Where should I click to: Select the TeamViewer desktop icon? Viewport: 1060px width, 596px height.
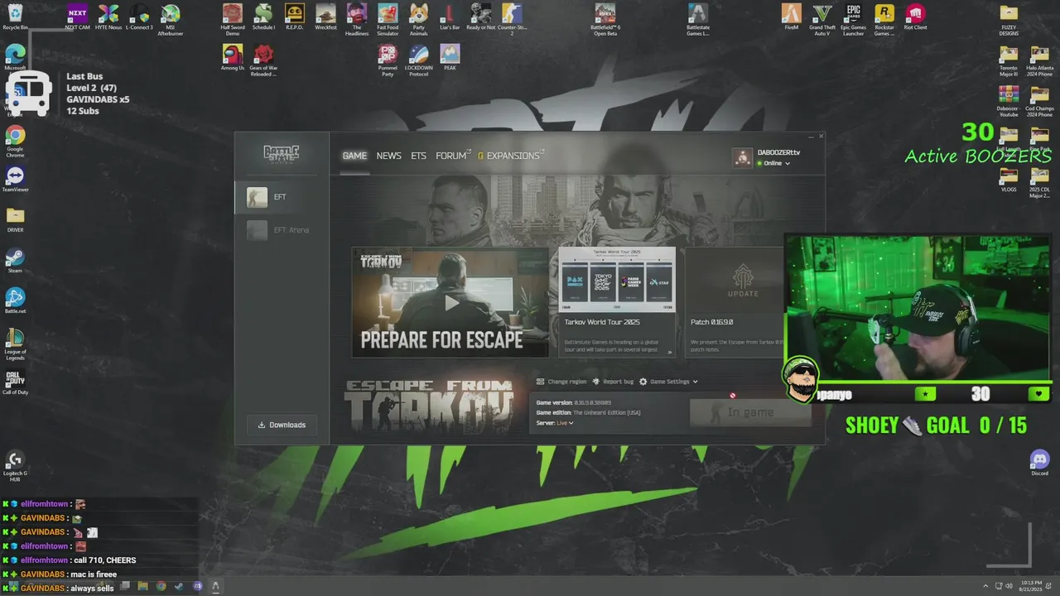(15, 180)
